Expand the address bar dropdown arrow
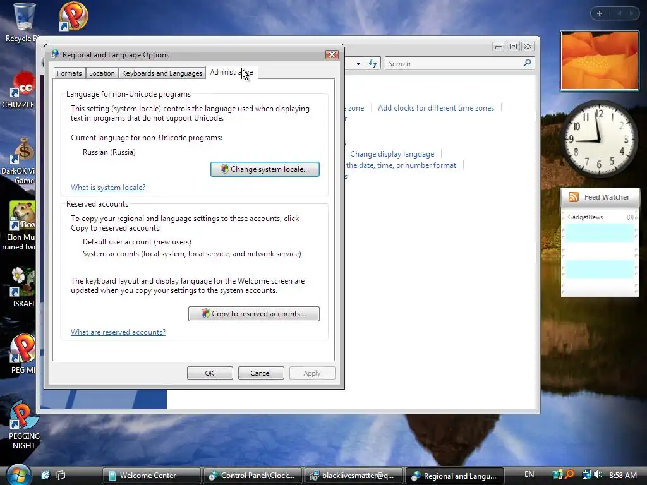Image resolution: width=647 pixels, height=485 pixels. pyautogui.click(x=358, y=64)
